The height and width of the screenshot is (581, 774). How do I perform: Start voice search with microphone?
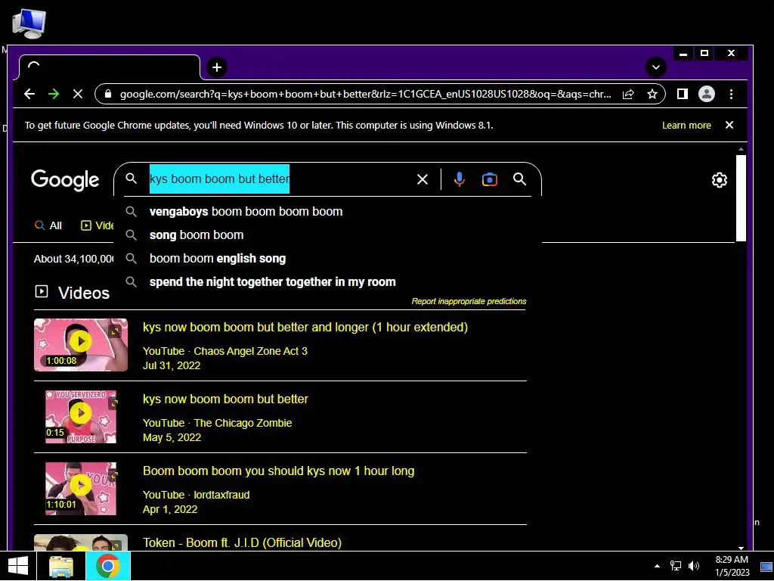point(459,179)
